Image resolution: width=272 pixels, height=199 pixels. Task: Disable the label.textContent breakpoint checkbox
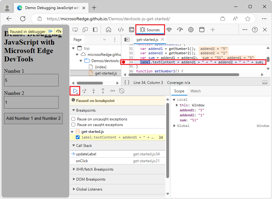point(77,137)
